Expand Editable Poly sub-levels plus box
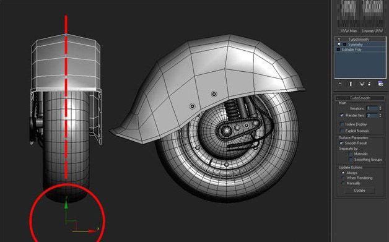Image resolution: width=389 pixels, height=242 pixels. click(x=338, y=50)
